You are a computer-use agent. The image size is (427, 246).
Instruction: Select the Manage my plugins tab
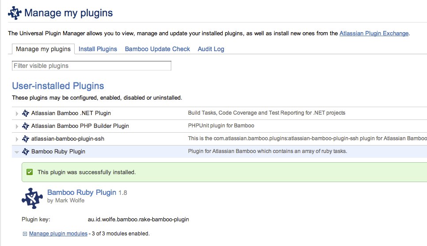click(x=43, y=49)
